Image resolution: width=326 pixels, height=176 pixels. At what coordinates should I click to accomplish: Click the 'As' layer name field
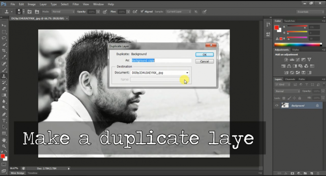161,60
